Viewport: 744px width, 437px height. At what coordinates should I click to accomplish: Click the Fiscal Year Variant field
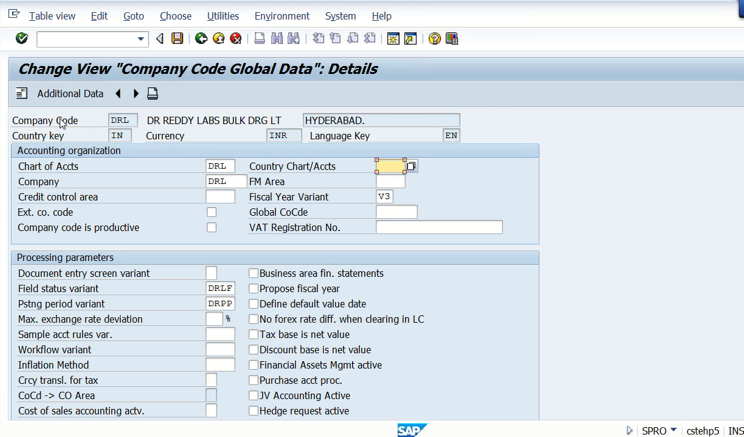tap(384, 197)
